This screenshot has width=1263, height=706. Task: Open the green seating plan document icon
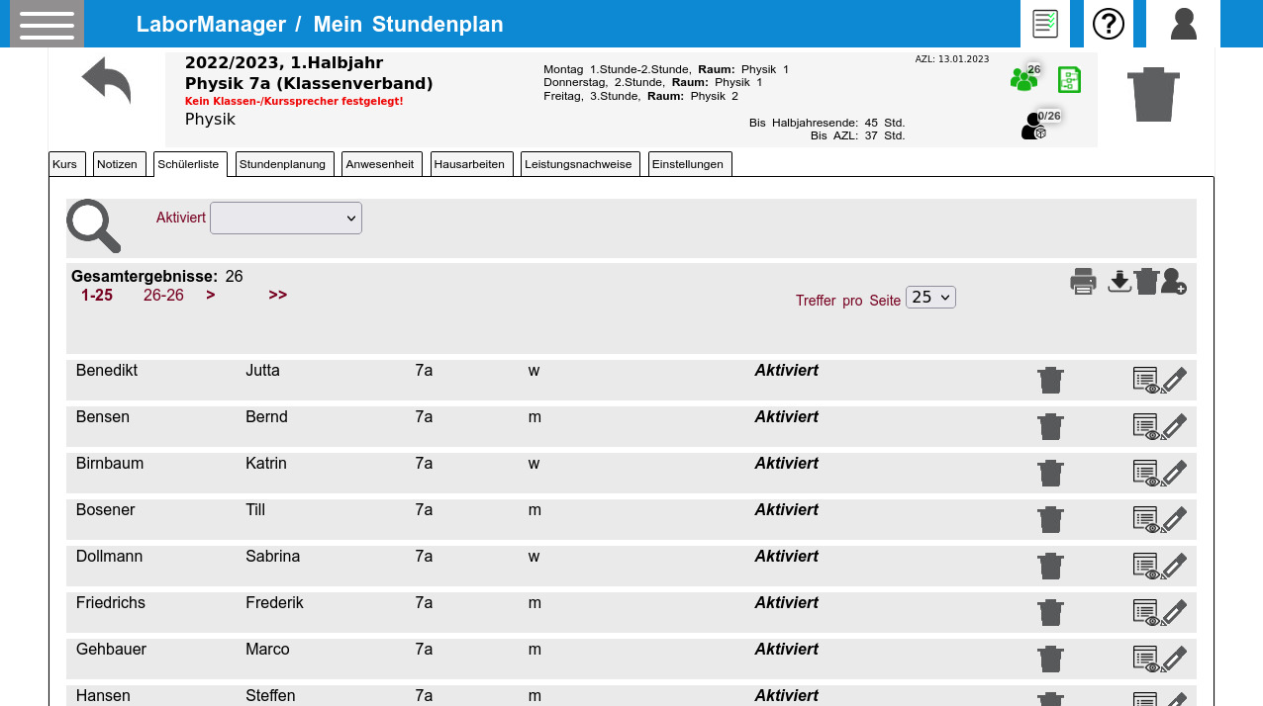coord(1069,80)
